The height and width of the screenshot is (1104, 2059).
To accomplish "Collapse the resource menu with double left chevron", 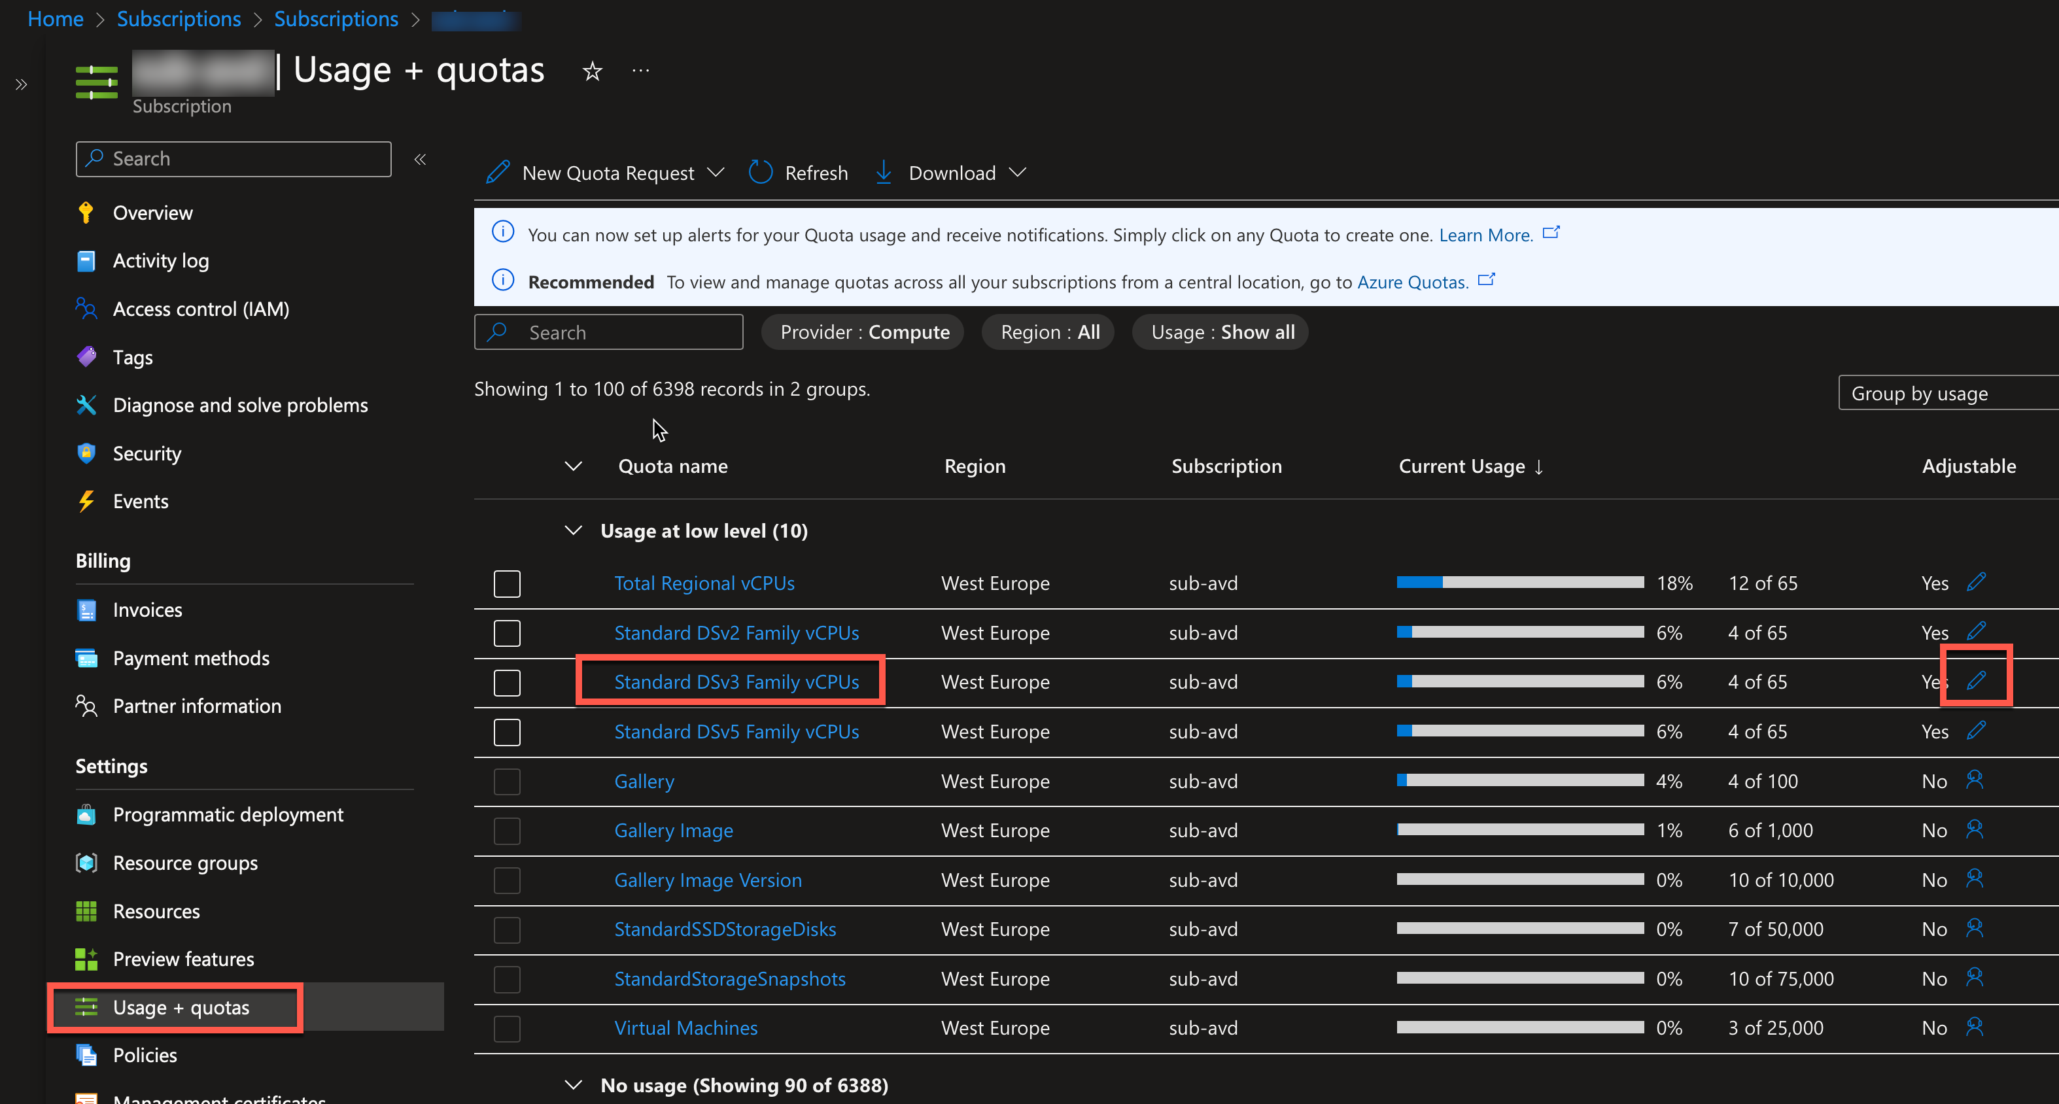I will (421, 159).
